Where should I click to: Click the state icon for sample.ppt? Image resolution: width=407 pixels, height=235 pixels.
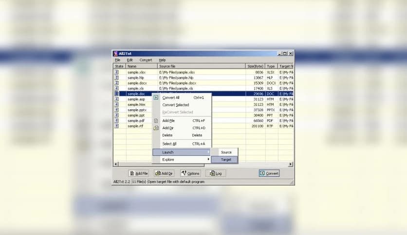pyautogui.click(x=116, y=115)
